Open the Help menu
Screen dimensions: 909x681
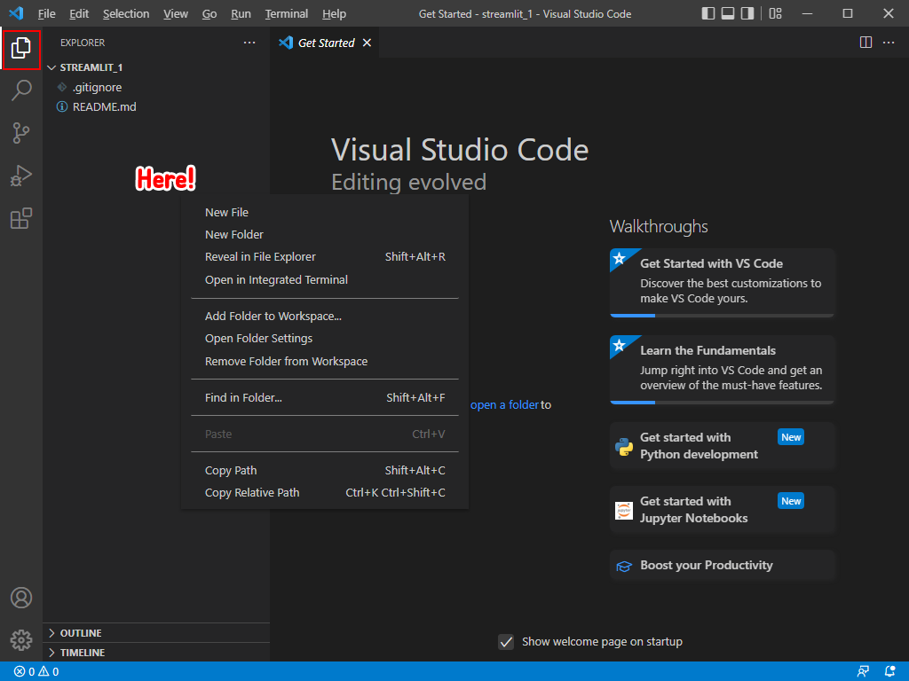pos(334,13)
